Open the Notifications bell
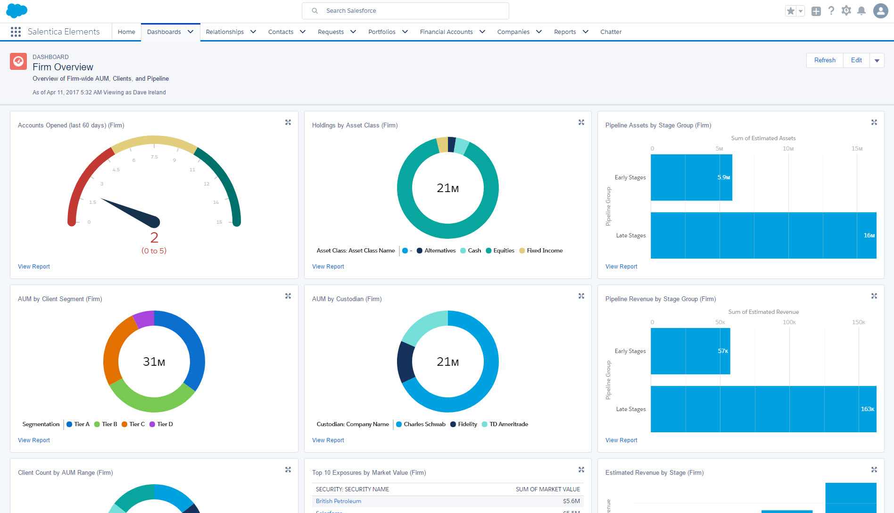894x513 pixels. (861, 11)
